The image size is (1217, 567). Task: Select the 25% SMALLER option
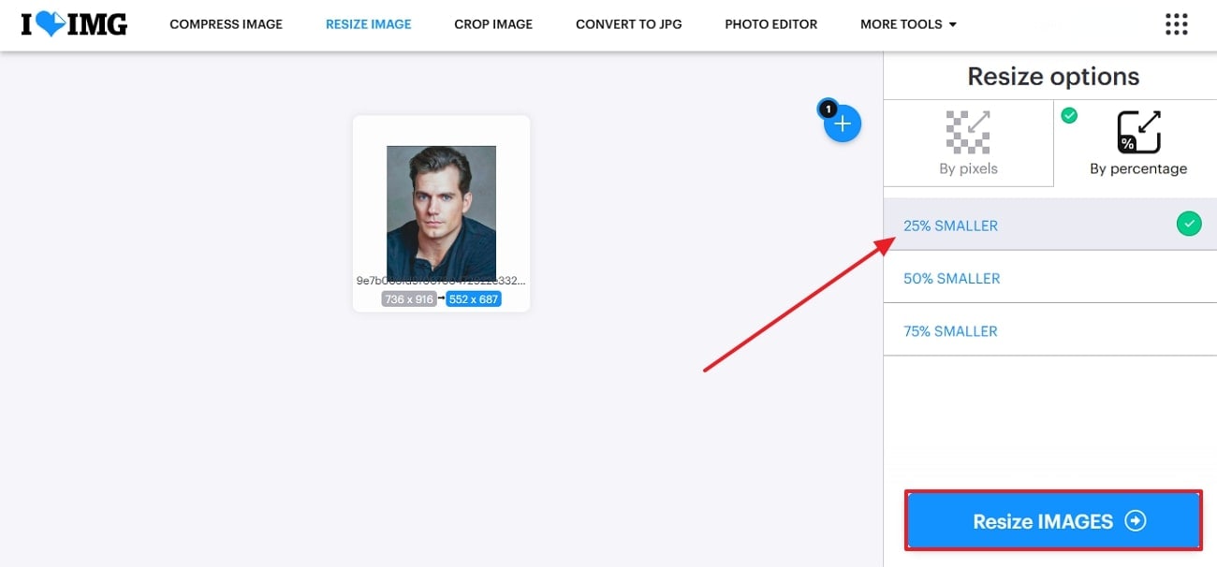point(950,225)
